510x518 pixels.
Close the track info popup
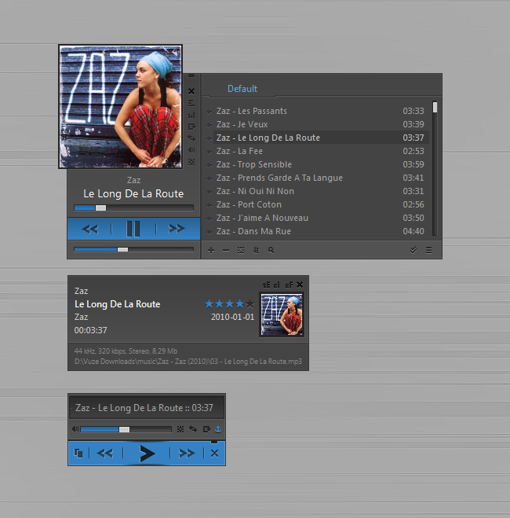point(300,285)
